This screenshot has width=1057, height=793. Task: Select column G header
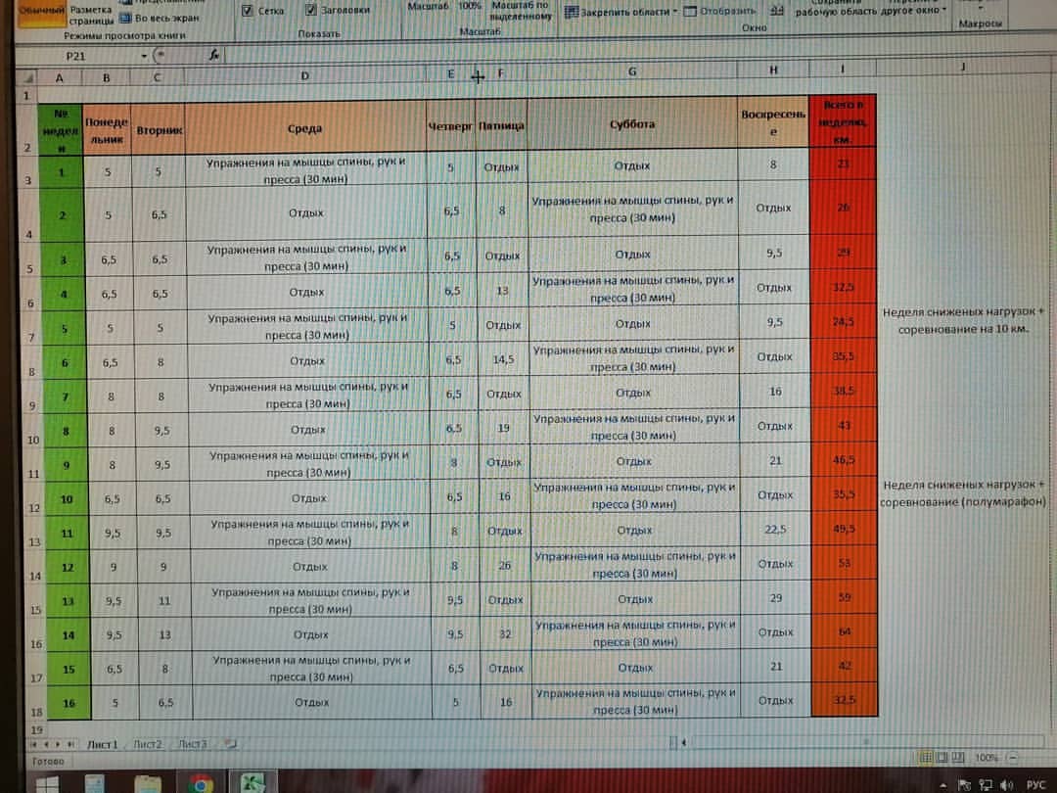[631, 70]
